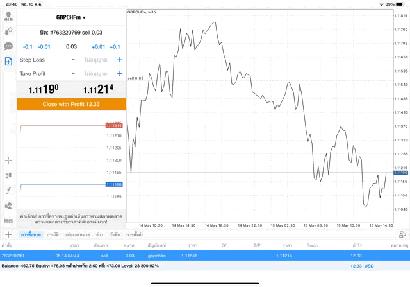Open the accounts icon in sidebar
The image size is (410, 287).
click(8, 16)
